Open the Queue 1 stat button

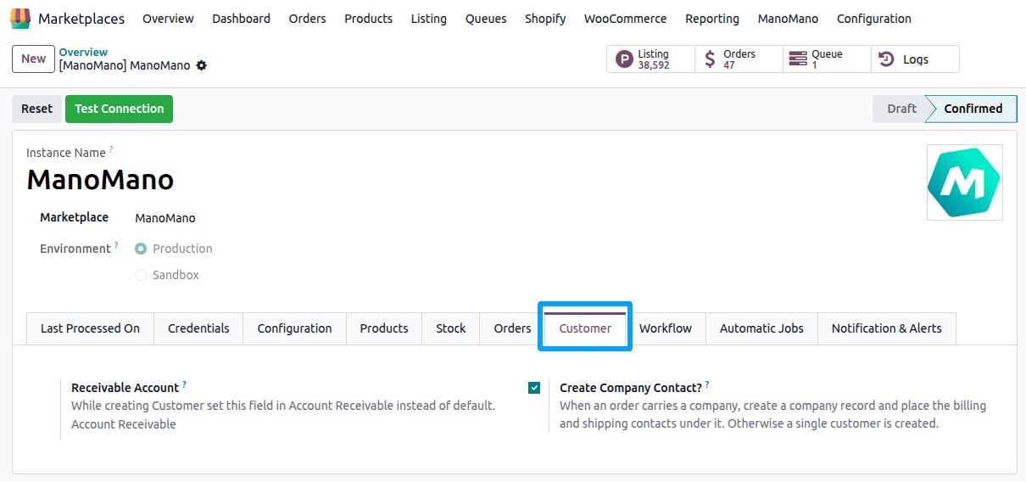pos(827,59)
